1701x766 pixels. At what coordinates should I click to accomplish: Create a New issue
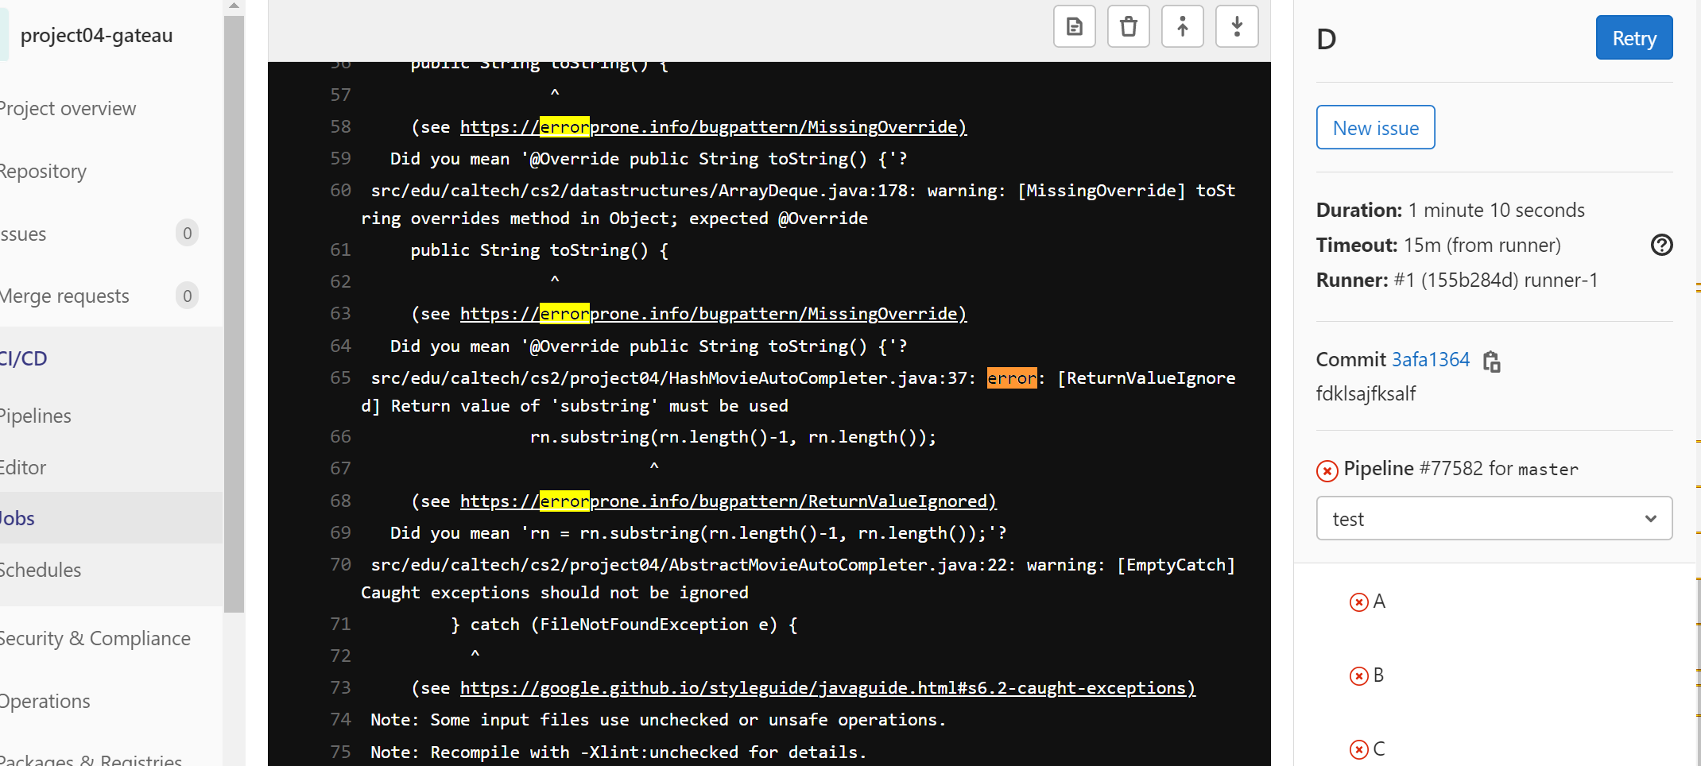[1375, 128]
